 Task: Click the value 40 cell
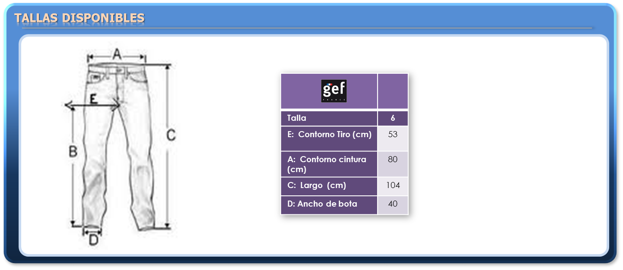pos(393,205)
